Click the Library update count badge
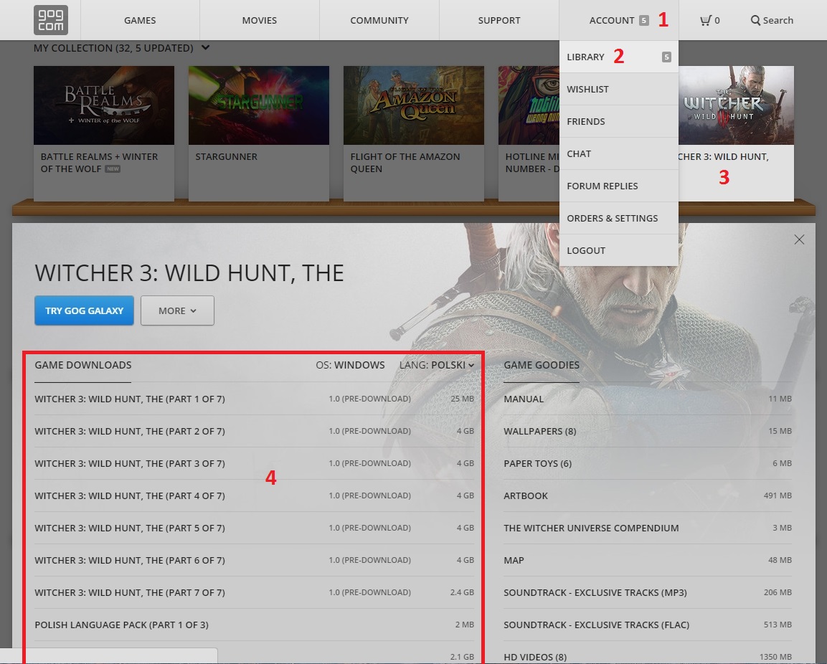The height and width of the screenshot is (664, 827). tap(666, 57)
